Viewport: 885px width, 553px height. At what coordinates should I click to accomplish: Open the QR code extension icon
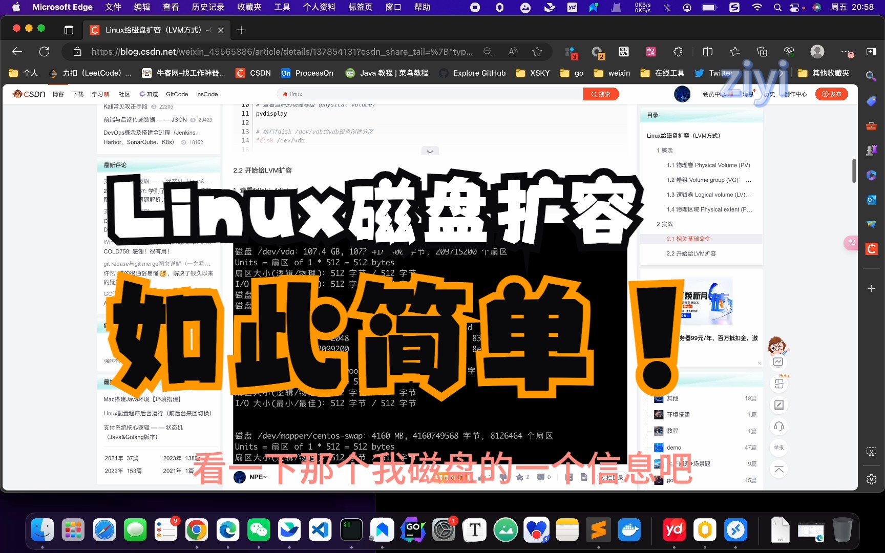pyautogui.click(x=624, y=52)
